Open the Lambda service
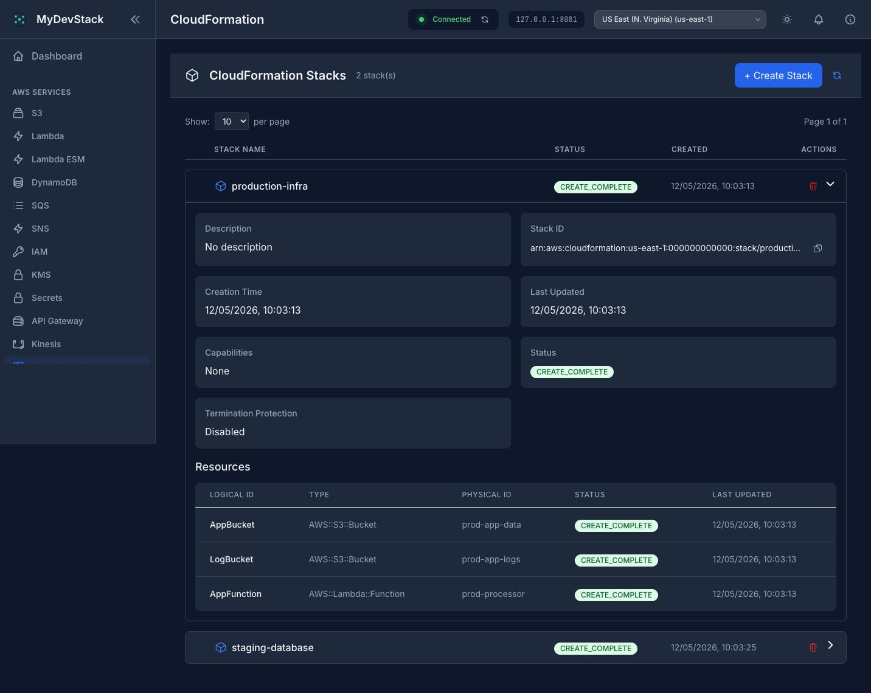Image resolution: width=871 pixels, height=693 pixels. 77,136
